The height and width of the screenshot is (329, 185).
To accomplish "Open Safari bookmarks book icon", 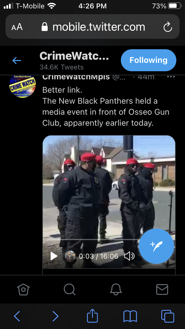I will pos(130,316).
